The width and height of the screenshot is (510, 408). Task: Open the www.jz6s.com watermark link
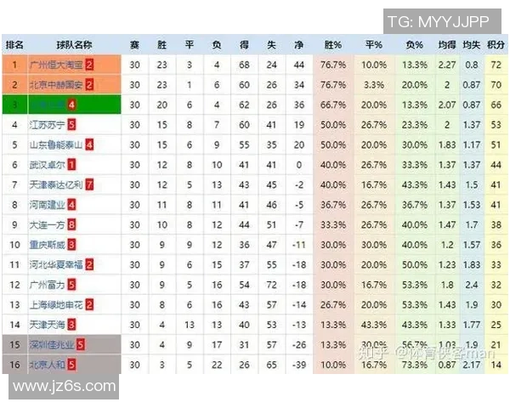[65, 386]
